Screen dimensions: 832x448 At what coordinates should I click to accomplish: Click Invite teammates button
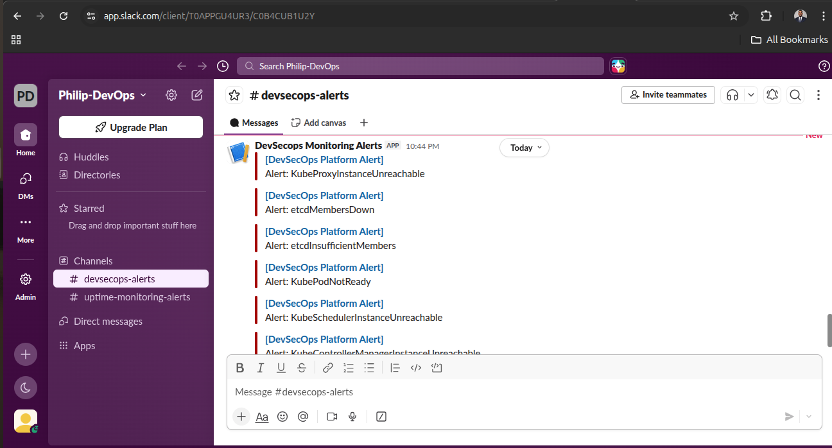click(x=668, y=94)
